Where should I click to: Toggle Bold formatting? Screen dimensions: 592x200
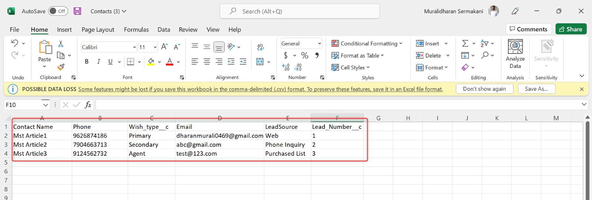(87, 62)
